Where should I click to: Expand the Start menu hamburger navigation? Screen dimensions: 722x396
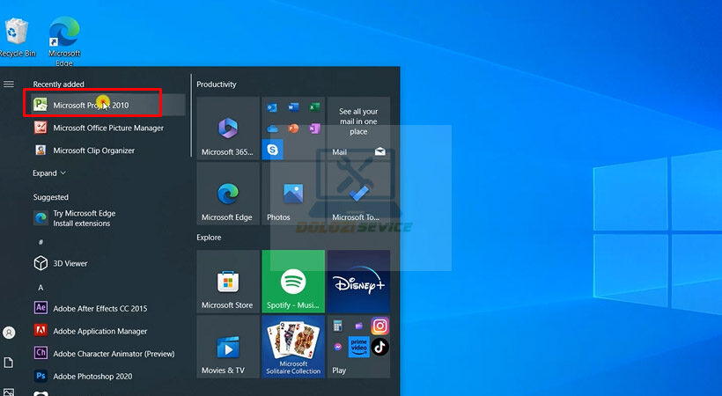click(x=9, y=84)
